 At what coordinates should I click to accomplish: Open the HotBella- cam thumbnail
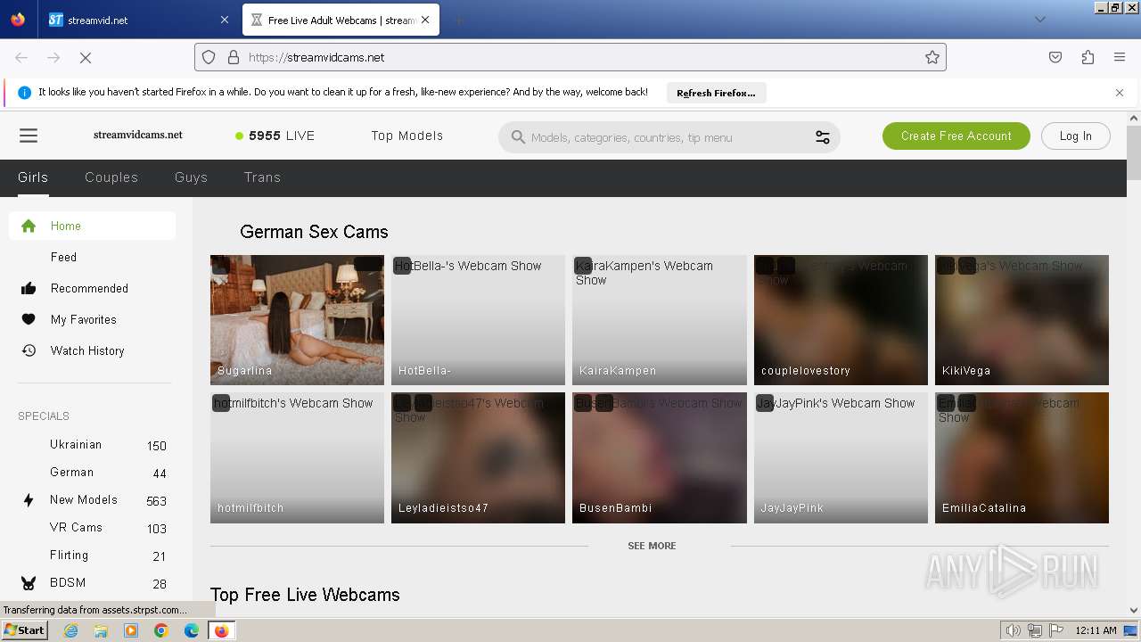click(x=478, y=320)
